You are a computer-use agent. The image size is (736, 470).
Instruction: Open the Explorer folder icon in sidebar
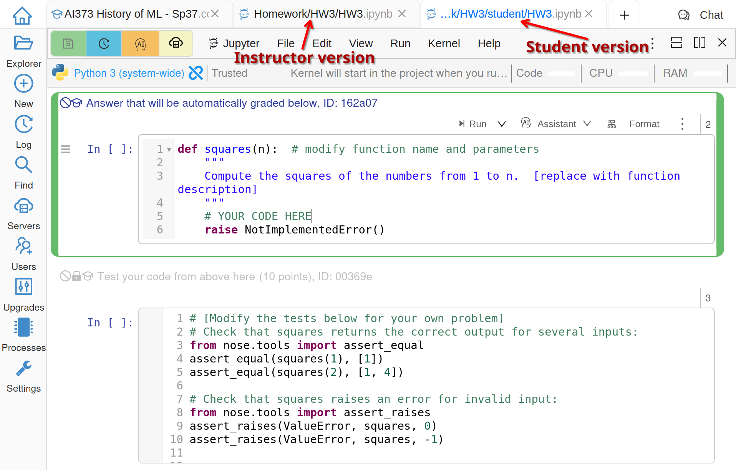[x=23, y=43]
